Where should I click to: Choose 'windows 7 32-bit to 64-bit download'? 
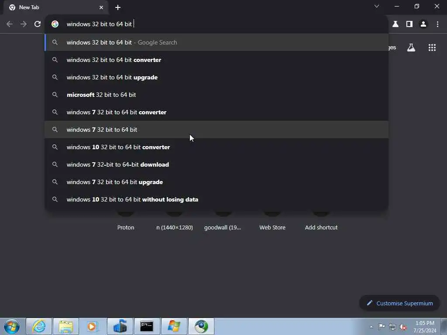click(x=217, y=164)
